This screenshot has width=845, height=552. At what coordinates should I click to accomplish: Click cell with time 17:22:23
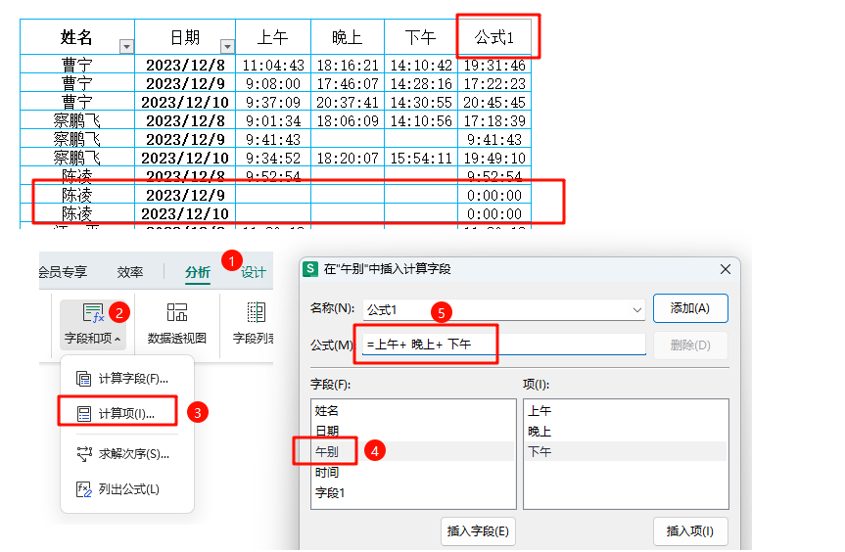tap(494, 83)
